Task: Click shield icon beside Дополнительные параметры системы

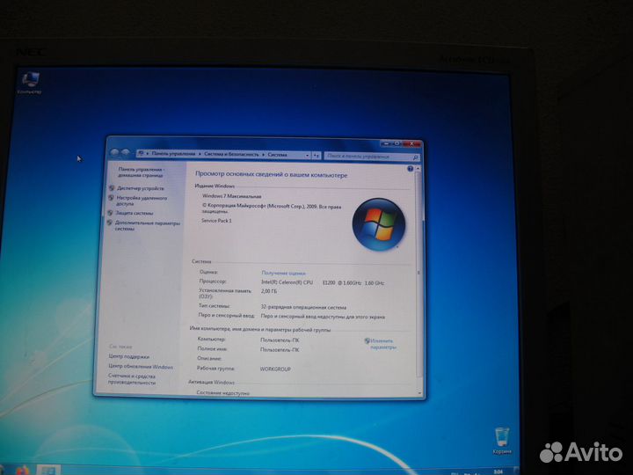Action: [x=109, y=223]
